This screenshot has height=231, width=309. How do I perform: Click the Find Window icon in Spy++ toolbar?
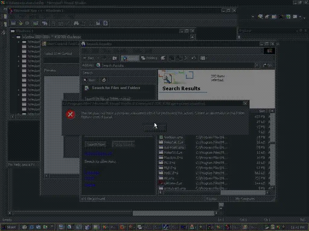click(45, 23)
